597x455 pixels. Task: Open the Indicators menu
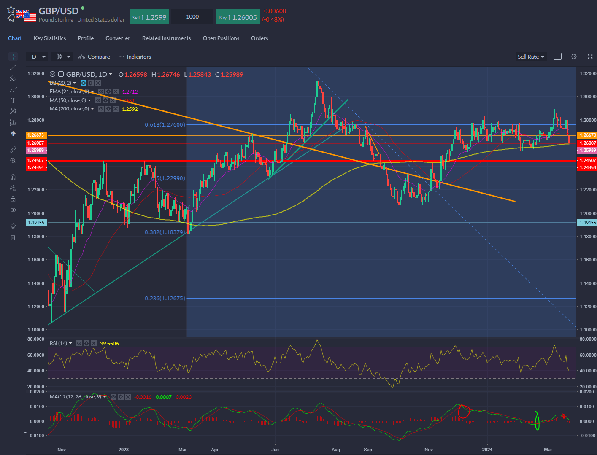pos(135,57)
